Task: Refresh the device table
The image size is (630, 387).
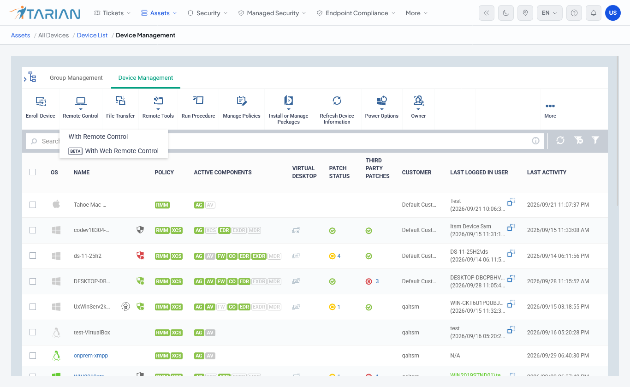Action: [560, 140]
